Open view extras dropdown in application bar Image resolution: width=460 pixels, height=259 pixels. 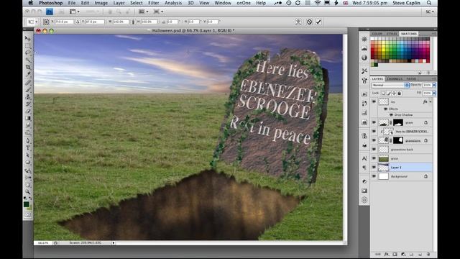74,12
